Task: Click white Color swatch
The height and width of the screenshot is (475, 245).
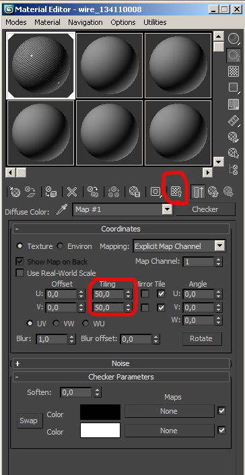Action: pos(100,431)
